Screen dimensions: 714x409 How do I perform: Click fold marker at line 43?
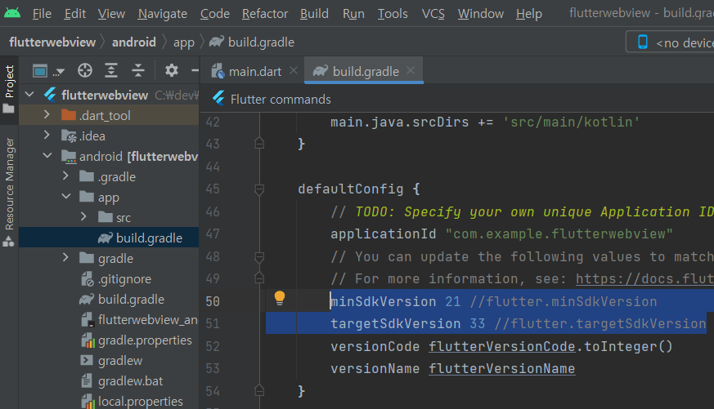pos(259,143)
